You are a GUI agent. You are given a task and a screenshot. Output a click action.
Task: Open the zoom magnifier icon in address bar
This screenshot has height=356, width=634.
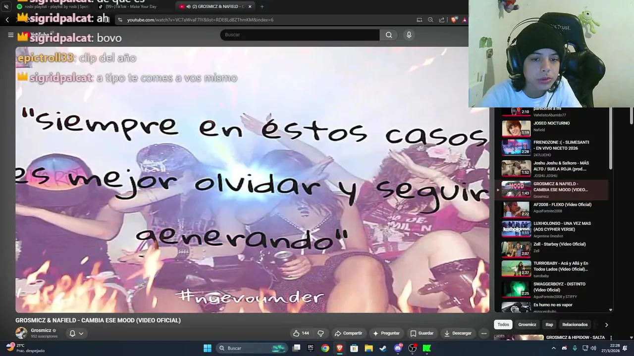pyautogui.click(x=430, y=20)
